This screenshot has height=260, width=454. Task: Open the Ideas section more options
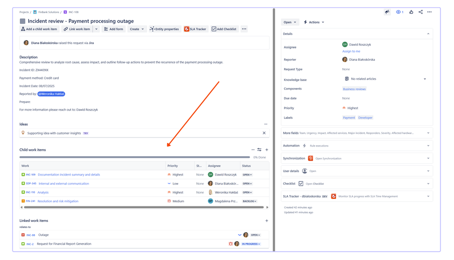tap(265, 124)
